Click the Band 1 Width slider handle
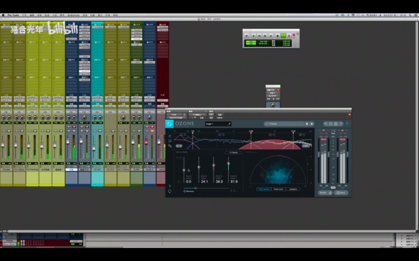The width and height of the screenshot is (419, 261). 184,170
